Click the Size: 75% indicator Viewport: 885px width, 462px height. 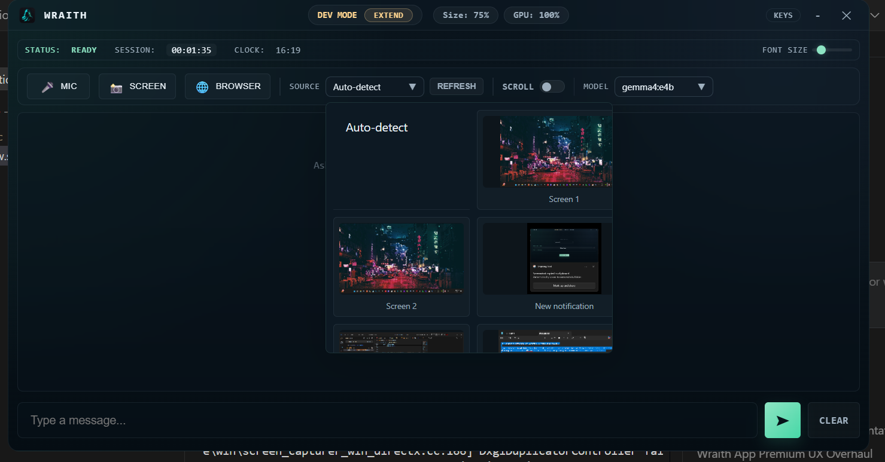[x=466, y=15]
